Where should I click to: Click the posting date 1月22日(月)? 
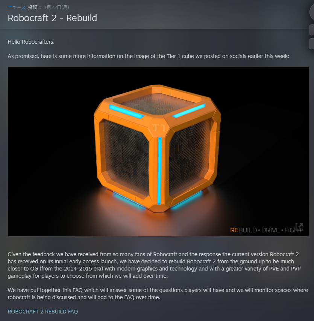click(x=56, y=8)
